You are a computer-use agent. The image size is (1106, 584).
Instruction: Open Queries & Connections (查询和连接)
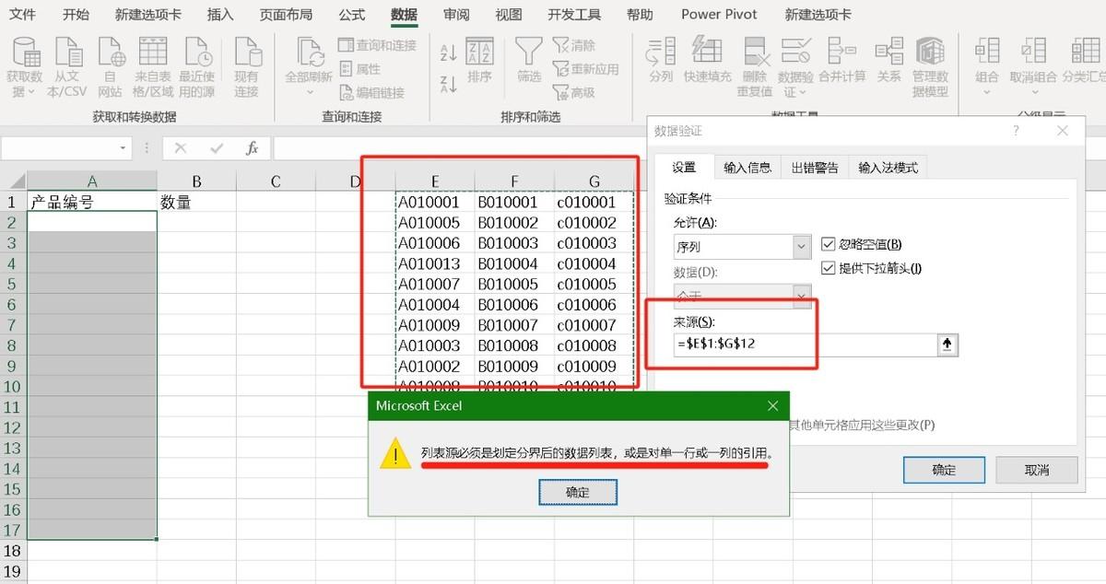pyautogui.click(x=378, y=45)
